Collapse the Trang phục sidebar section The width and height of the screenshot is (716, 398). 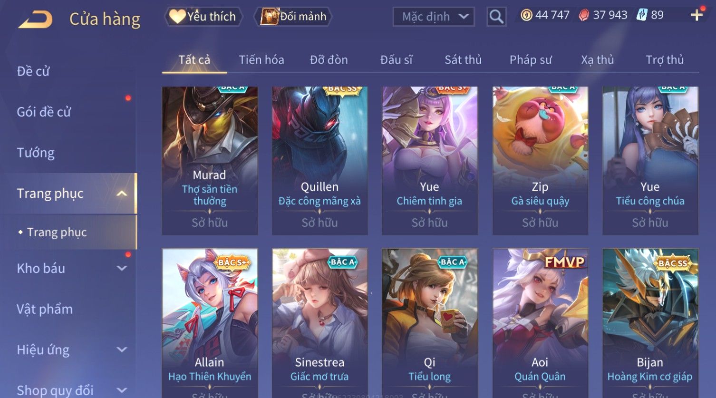[x=122, y=194]
